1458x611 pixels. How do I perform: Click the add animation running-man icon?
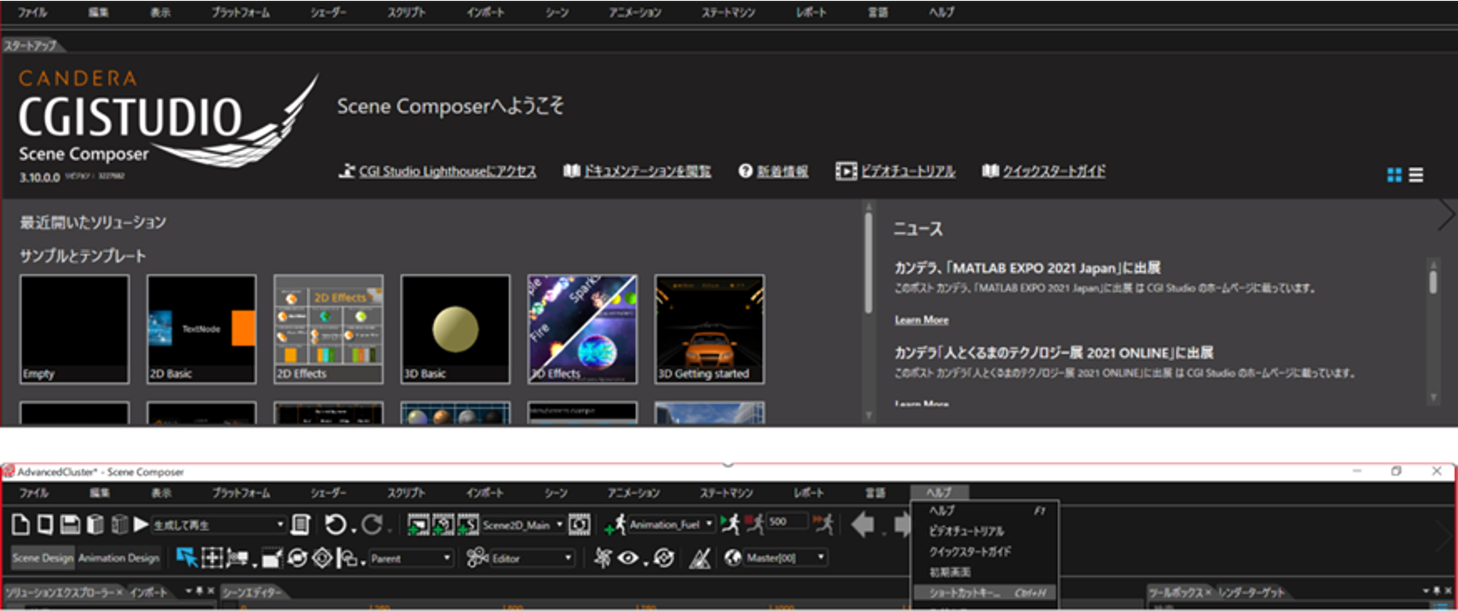(616, 525)
